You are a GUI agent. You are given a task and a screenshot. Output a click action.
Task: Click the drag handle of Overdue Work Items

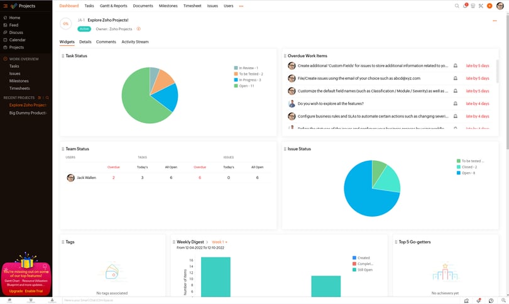(x=285, y=56)
